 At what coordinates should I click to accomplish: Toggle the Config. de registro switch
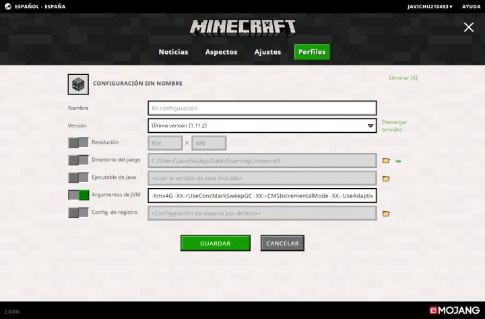click(x=79, y=212)
